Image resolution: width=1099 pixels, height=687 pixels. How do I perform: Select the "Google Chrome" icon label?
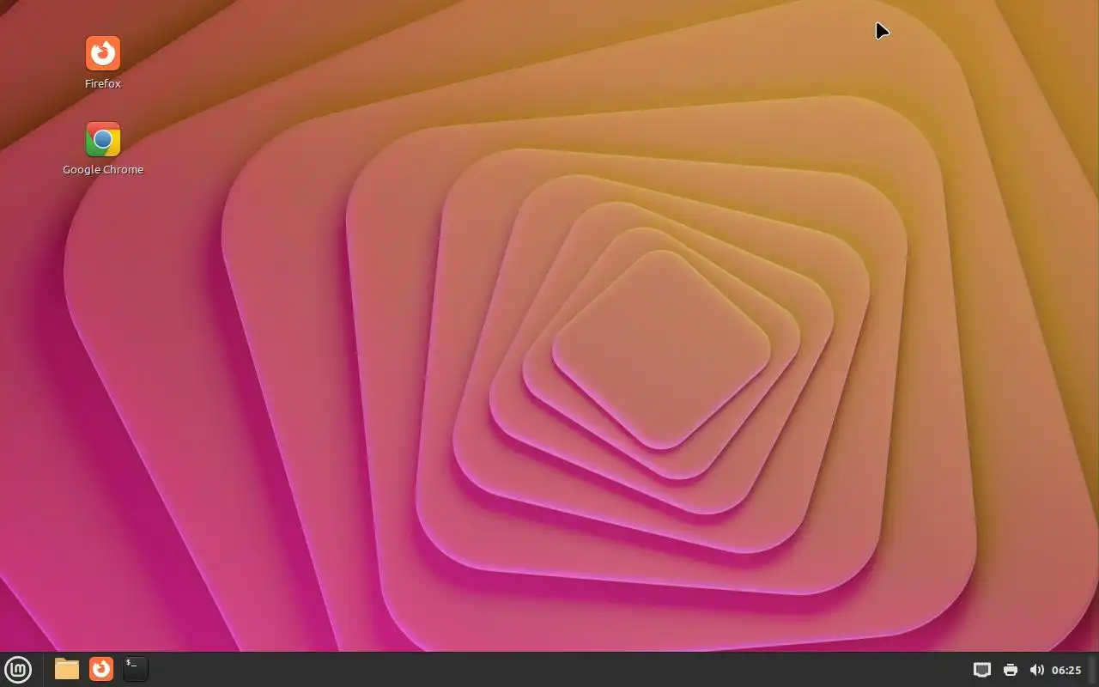click(103, 169)
